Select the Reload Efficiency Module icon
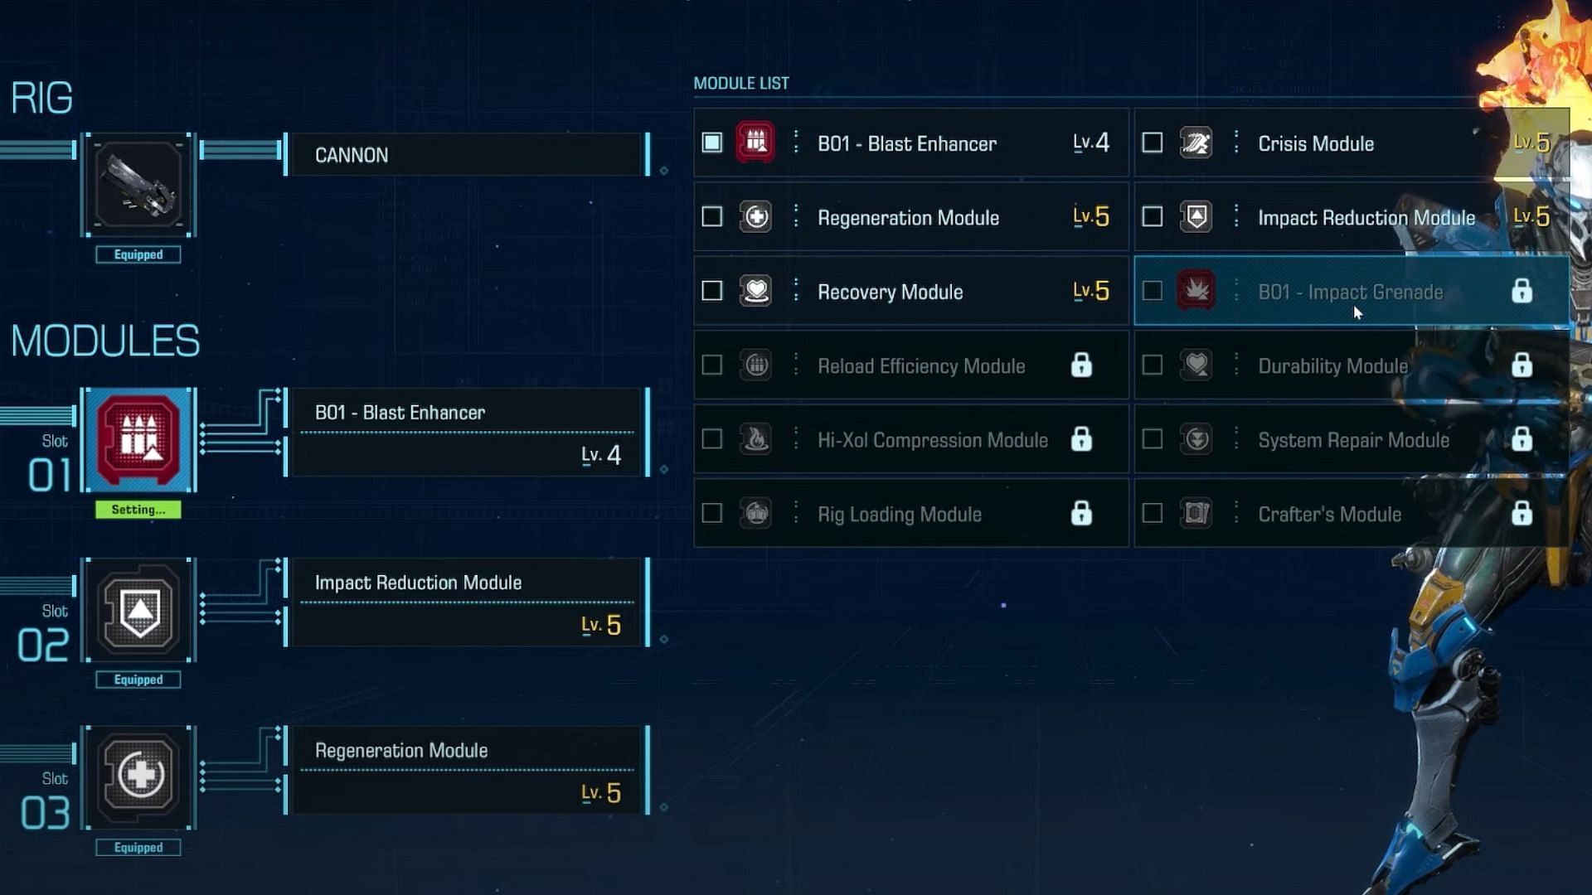Image resolution: width=1592 pixels, height=895 pixels. click(x=757, y=366)
